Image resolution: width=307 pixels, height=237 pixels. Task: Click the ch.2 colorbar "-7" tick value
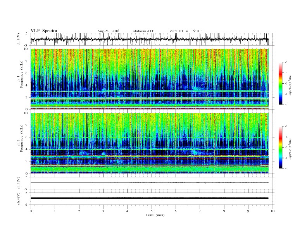(286, 168)
